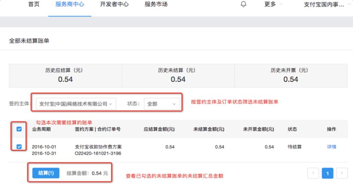Viewport: 353px width, 186px height.
Task: Go to the 服务市场 tab
Action: 156,4
